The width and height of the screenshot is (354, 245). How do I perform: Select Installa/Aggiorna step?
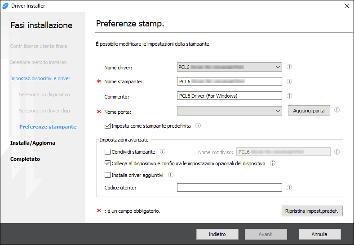32,143
